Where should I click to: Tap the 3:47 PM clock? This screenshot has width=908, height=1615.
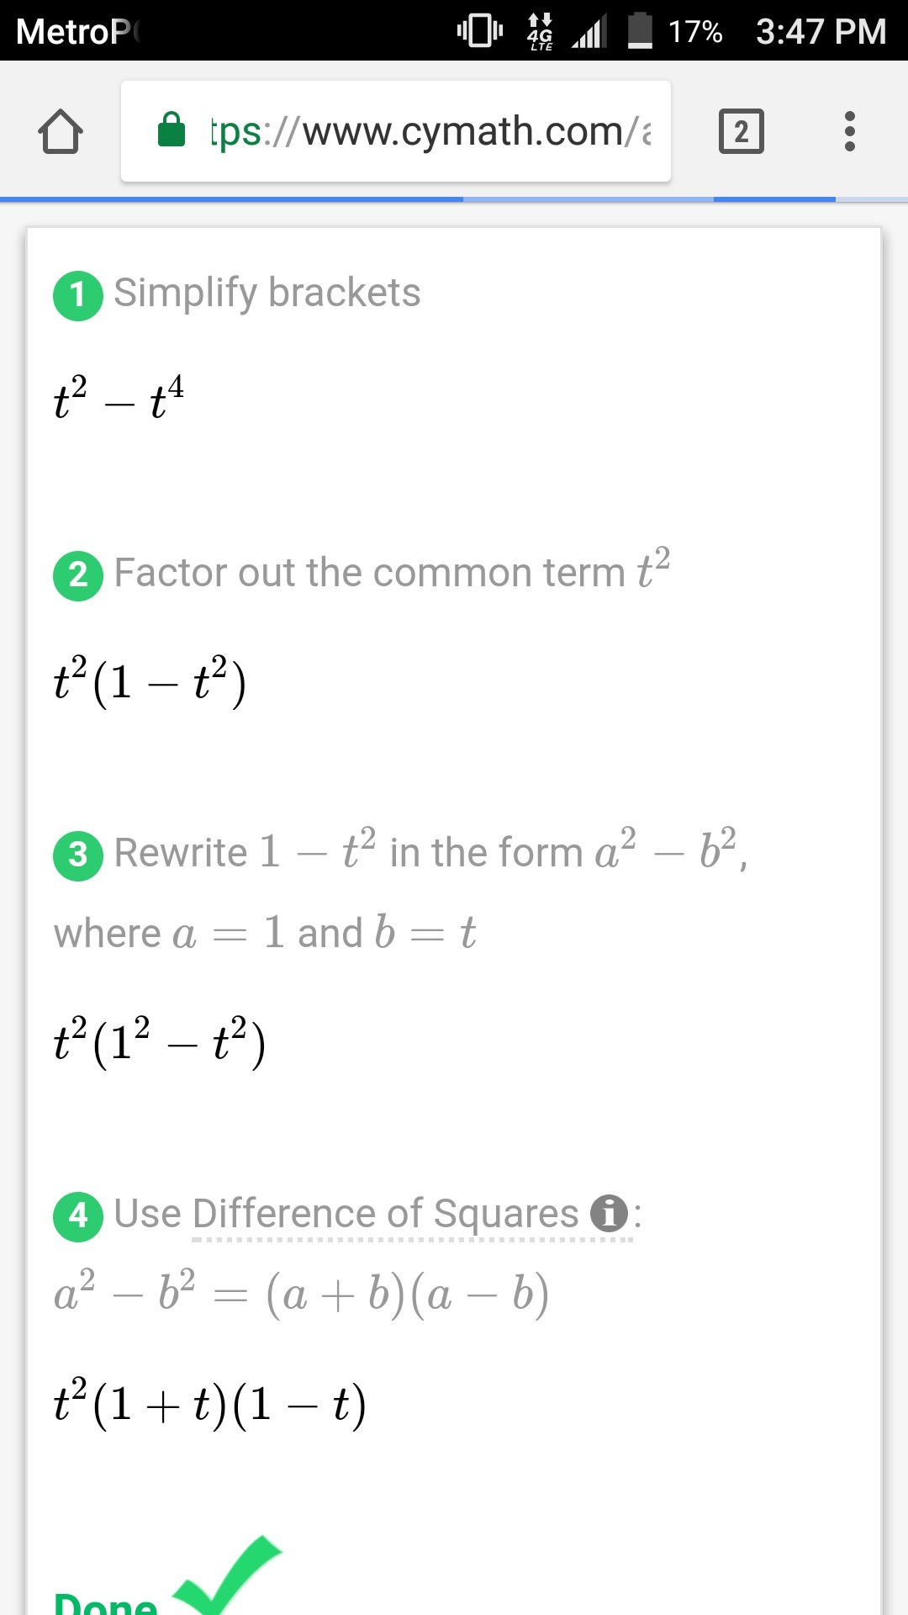point(821,32)
